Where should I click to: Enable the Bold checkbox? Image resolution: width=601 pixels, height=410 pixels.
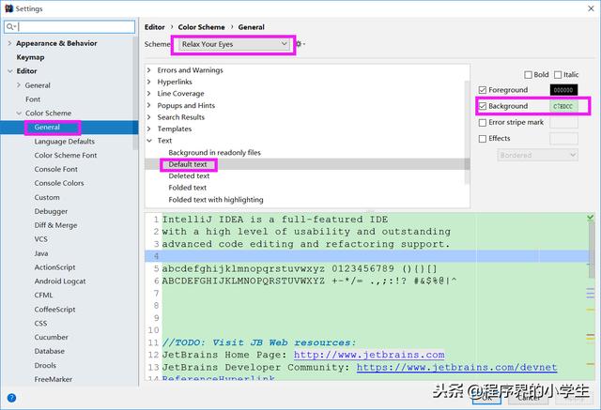(528, 75)
